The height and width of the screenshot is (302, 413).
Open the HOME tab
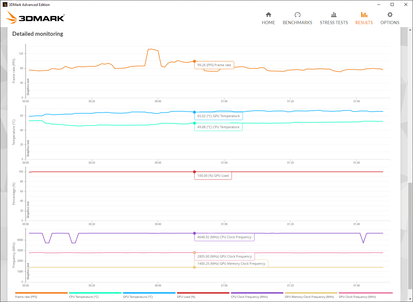(x=268, y=18)
